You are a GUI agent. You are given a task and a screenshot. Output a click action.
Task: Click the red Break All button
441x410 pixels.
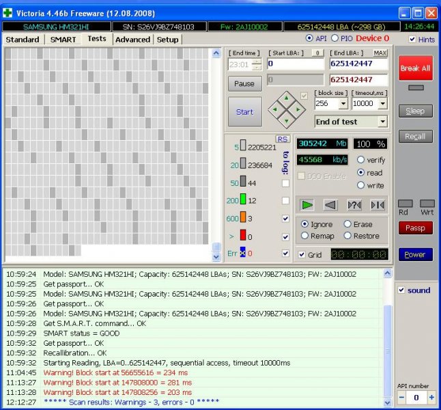pyautogui.click(x=414, y=68)
